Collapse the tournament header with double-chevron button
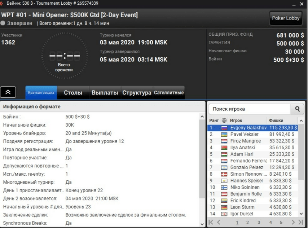The image size is (308, 228). 8,92
